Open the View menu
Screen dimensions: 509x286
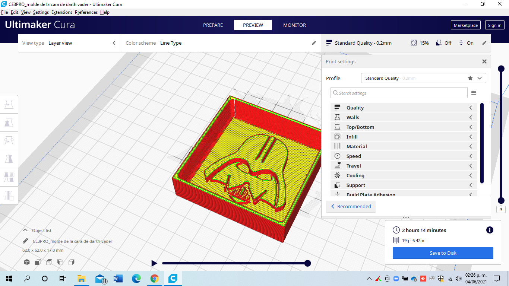coord(26,12)
